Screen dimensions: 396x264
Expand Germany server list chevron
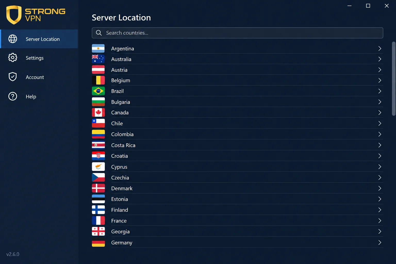point(379,242)
